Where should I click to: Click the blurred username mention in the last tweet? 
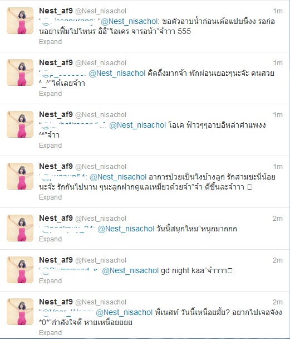67,312
